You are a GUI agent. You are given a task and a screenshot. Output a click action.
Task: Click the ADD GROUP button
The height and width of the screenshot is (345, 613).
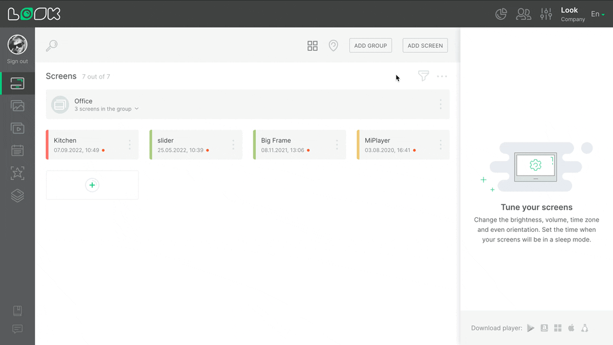[370, 45]
